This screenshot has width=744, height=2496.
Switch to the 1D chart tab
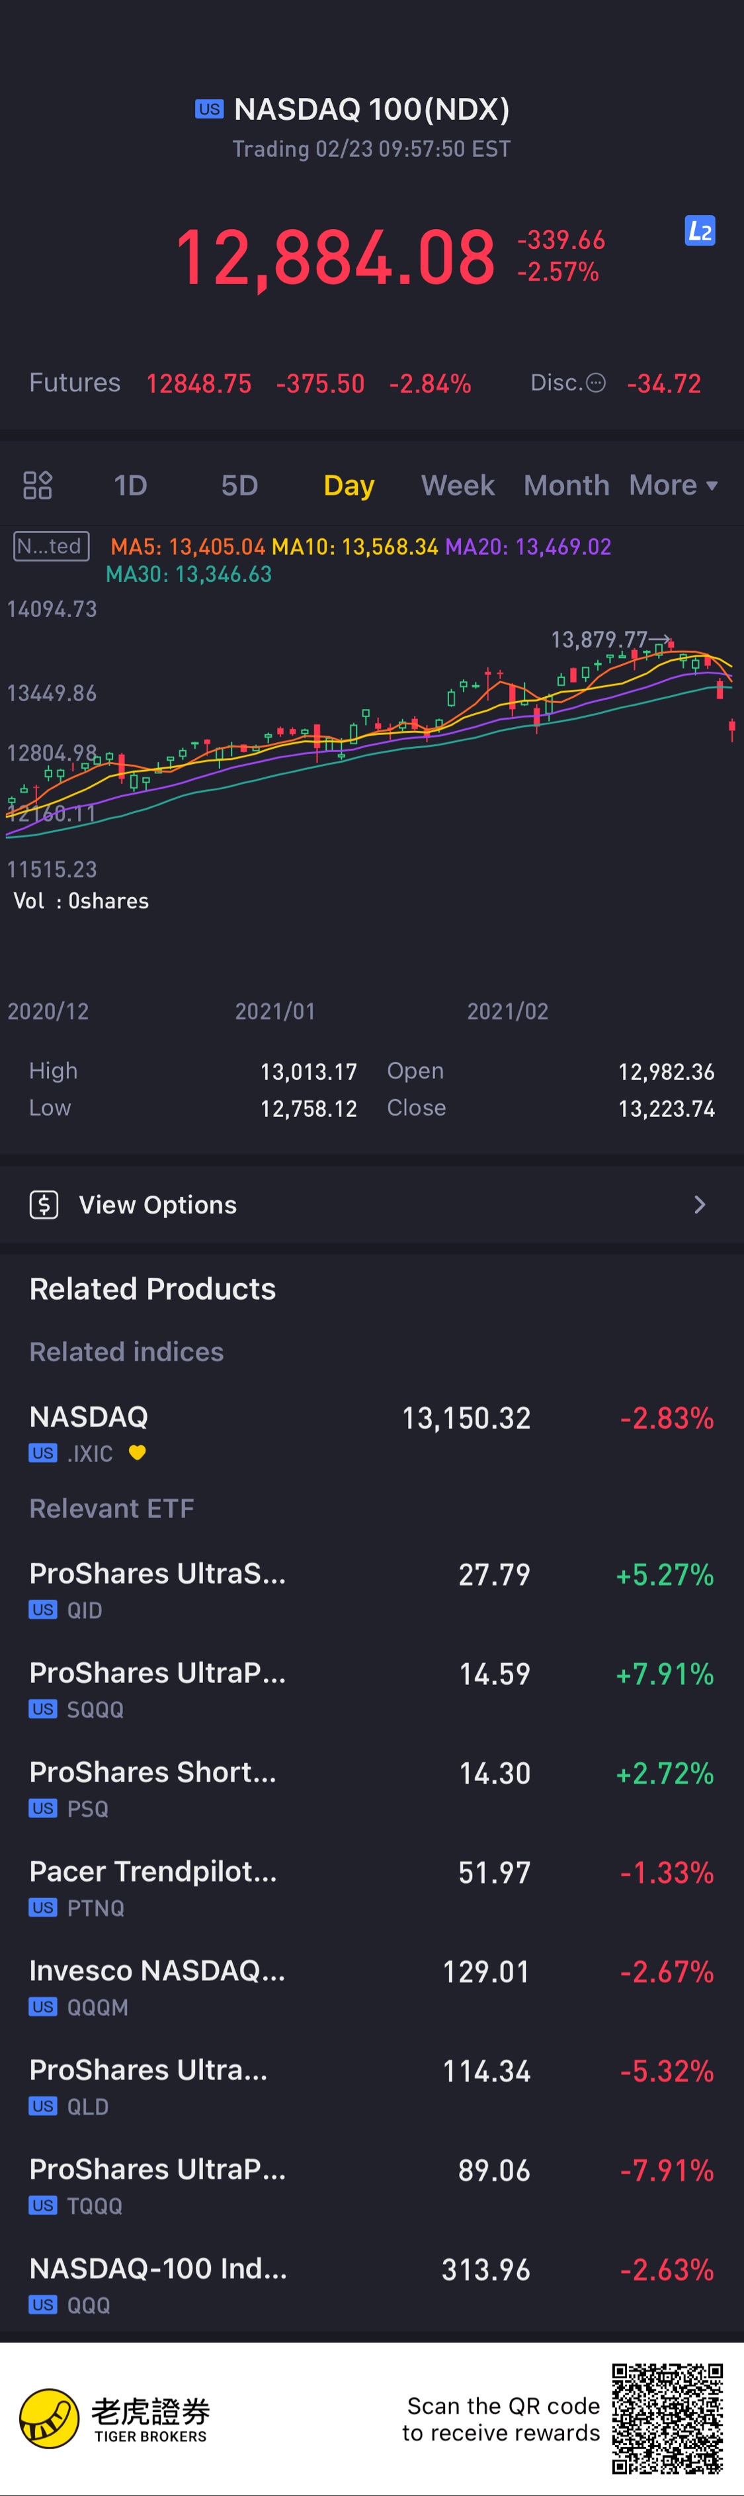[x=130, y=485]
